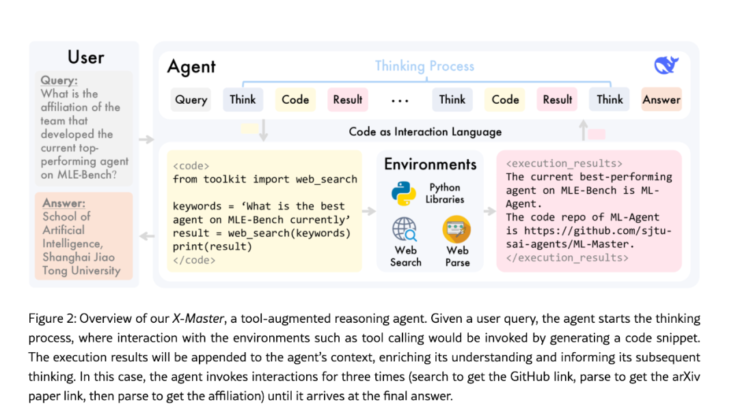Click the "result = web_search(keywords)" line
Screen dimensions: 738x415
pos(262,233)
